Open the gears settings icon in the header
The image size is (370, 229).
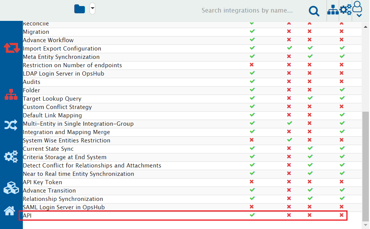[x=346, y=10]
